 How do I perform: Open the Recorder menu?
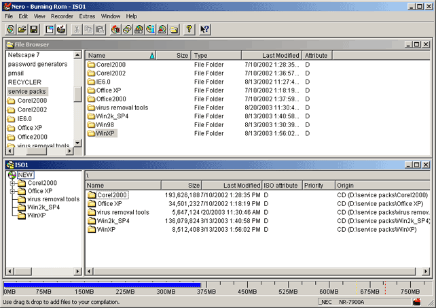click(x=62, y=16)
